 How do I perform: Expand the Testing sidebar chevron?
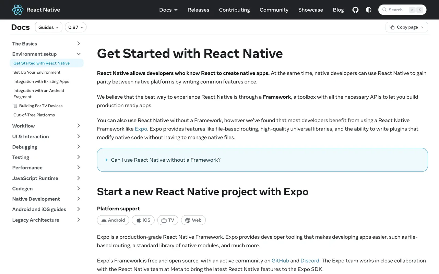[x=79, y=157]
